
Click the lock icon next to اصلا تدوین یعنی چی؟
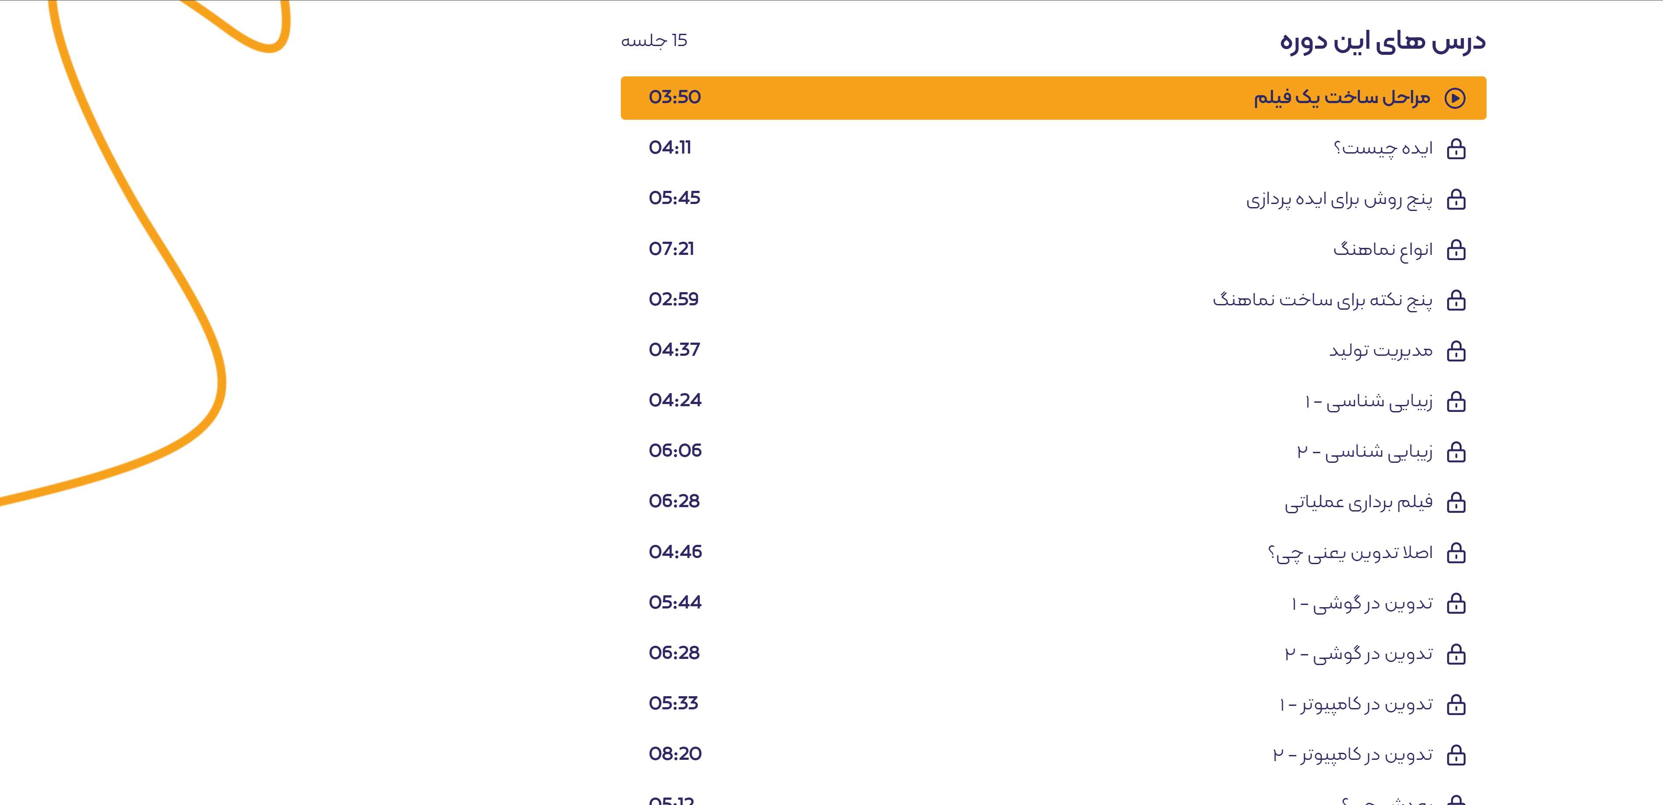1456,553
